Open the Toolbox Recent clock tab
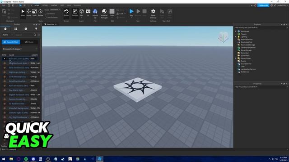289x162 pixels. tap(26, 29)
